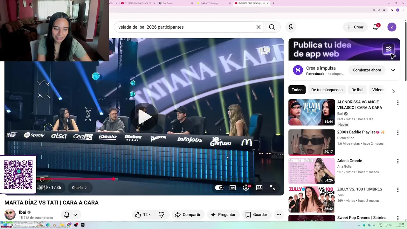
Task: Click the page vertical scrollbar
Action: tap(406, 51)
